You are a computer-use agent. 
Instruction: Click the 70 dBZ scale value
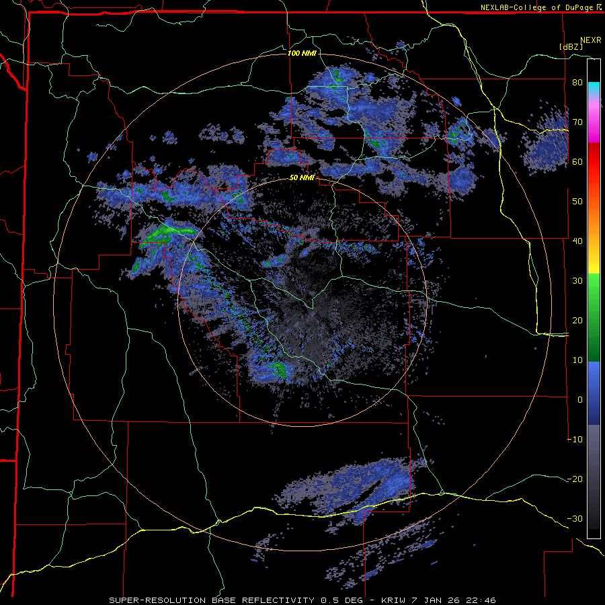(x=577, y=122)
